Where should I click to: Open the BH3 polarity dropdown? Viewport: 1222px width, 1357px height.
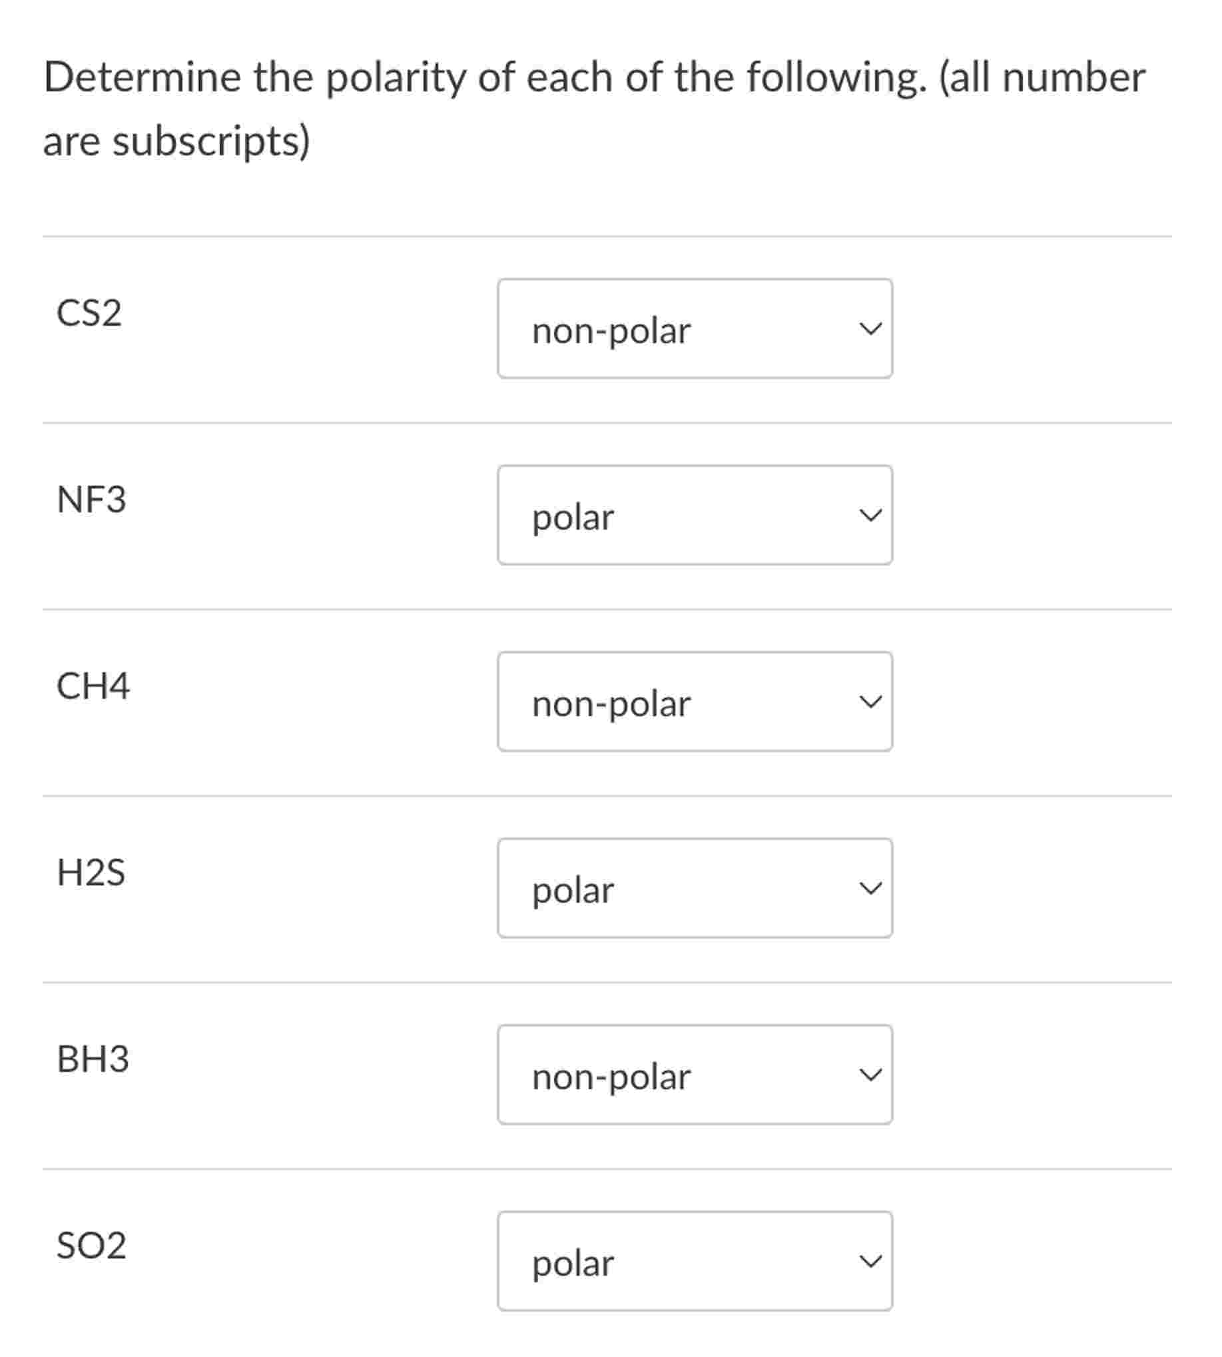(x=695, y=1074)
